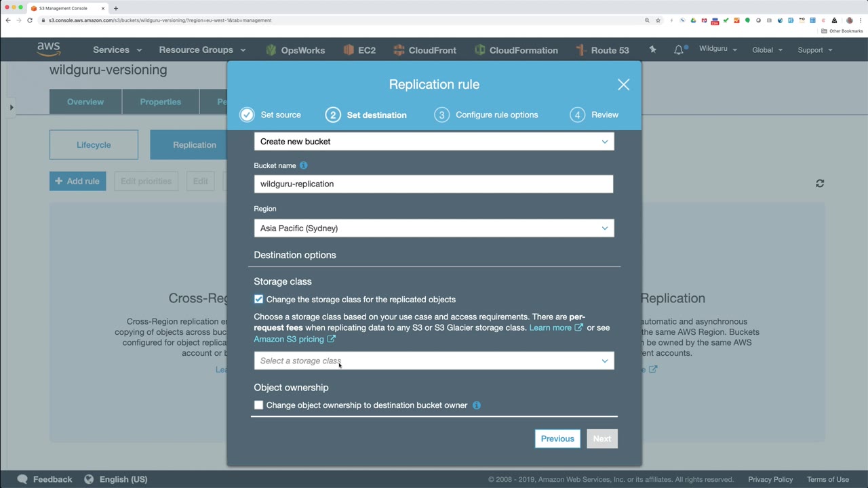Open the Route 53 shortcut icon
Viewport: 868px width, 488px height.
tap(580, 50)
